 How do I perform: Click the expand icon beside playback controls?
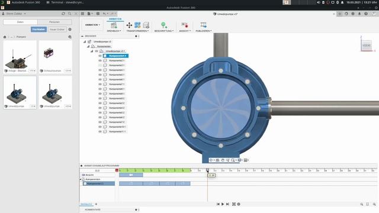click(234, 204)
